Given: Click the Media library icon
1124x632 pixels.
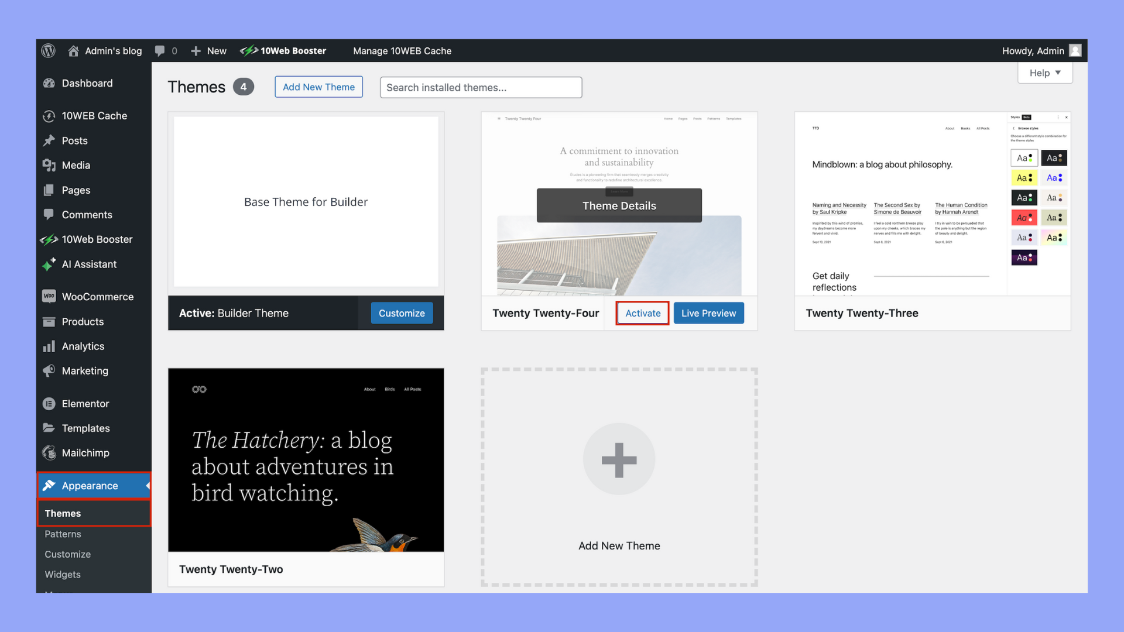Looking at the screenshot, I should (x=49, y=165).
